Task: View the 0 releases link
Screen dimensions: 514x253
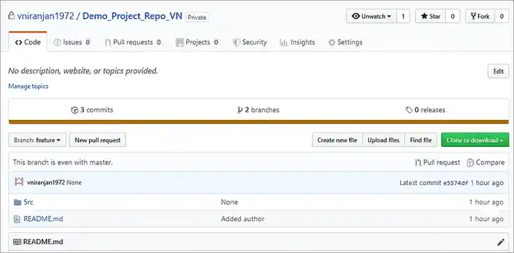Action: (426, 110)
